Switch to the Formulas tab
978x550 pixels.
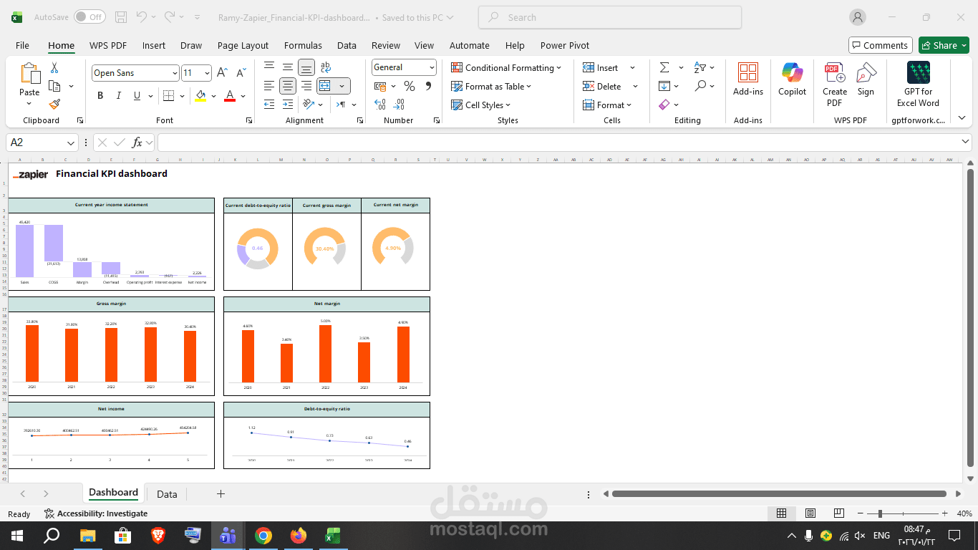pyautogui.click(x=303, y=45)
